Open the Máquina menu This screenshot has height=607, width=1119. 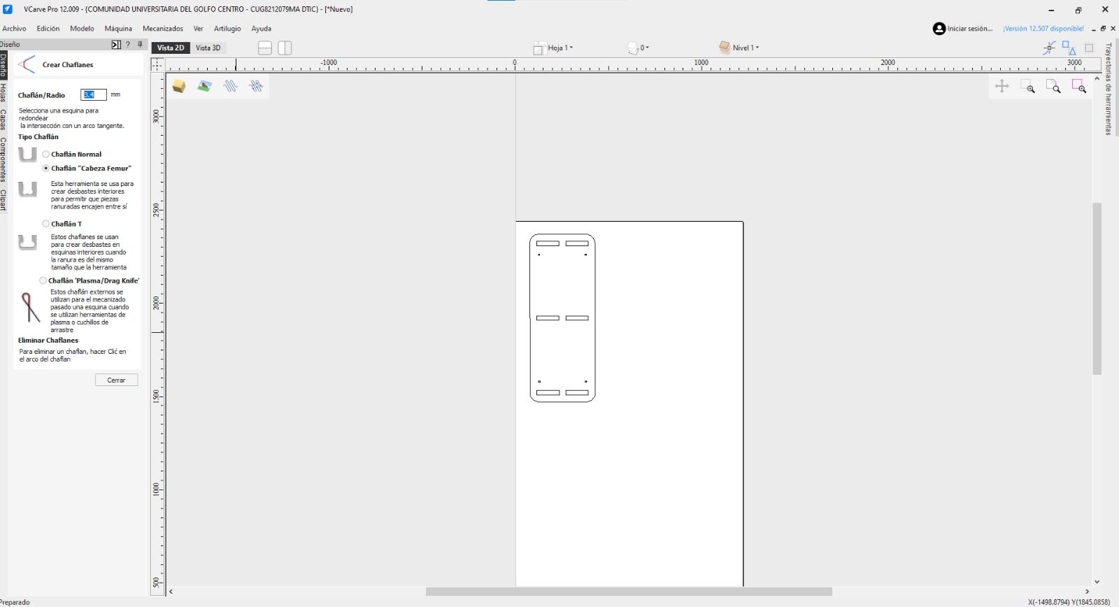point(118,29)
